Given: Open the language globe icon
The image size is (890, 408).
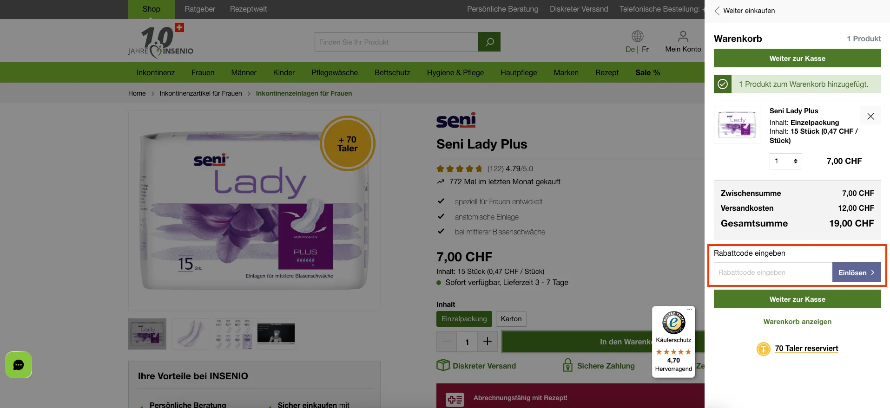Looking at the screenshot, I should click(638, 36).
